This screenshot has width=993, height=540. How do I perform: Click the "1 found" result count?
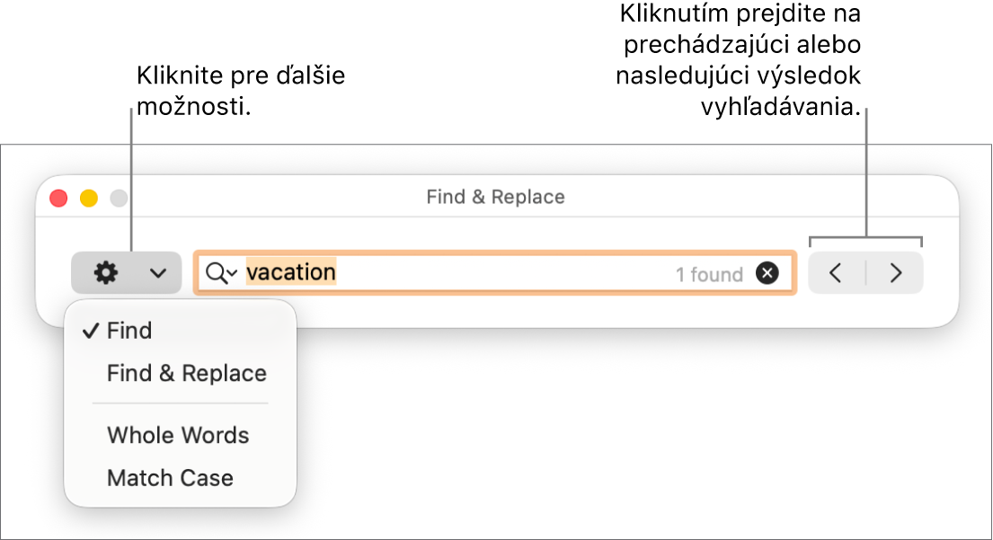click(x=709, y=275)
